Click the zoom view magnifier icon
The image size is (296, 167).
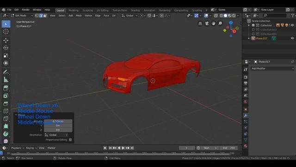(220, 23)
